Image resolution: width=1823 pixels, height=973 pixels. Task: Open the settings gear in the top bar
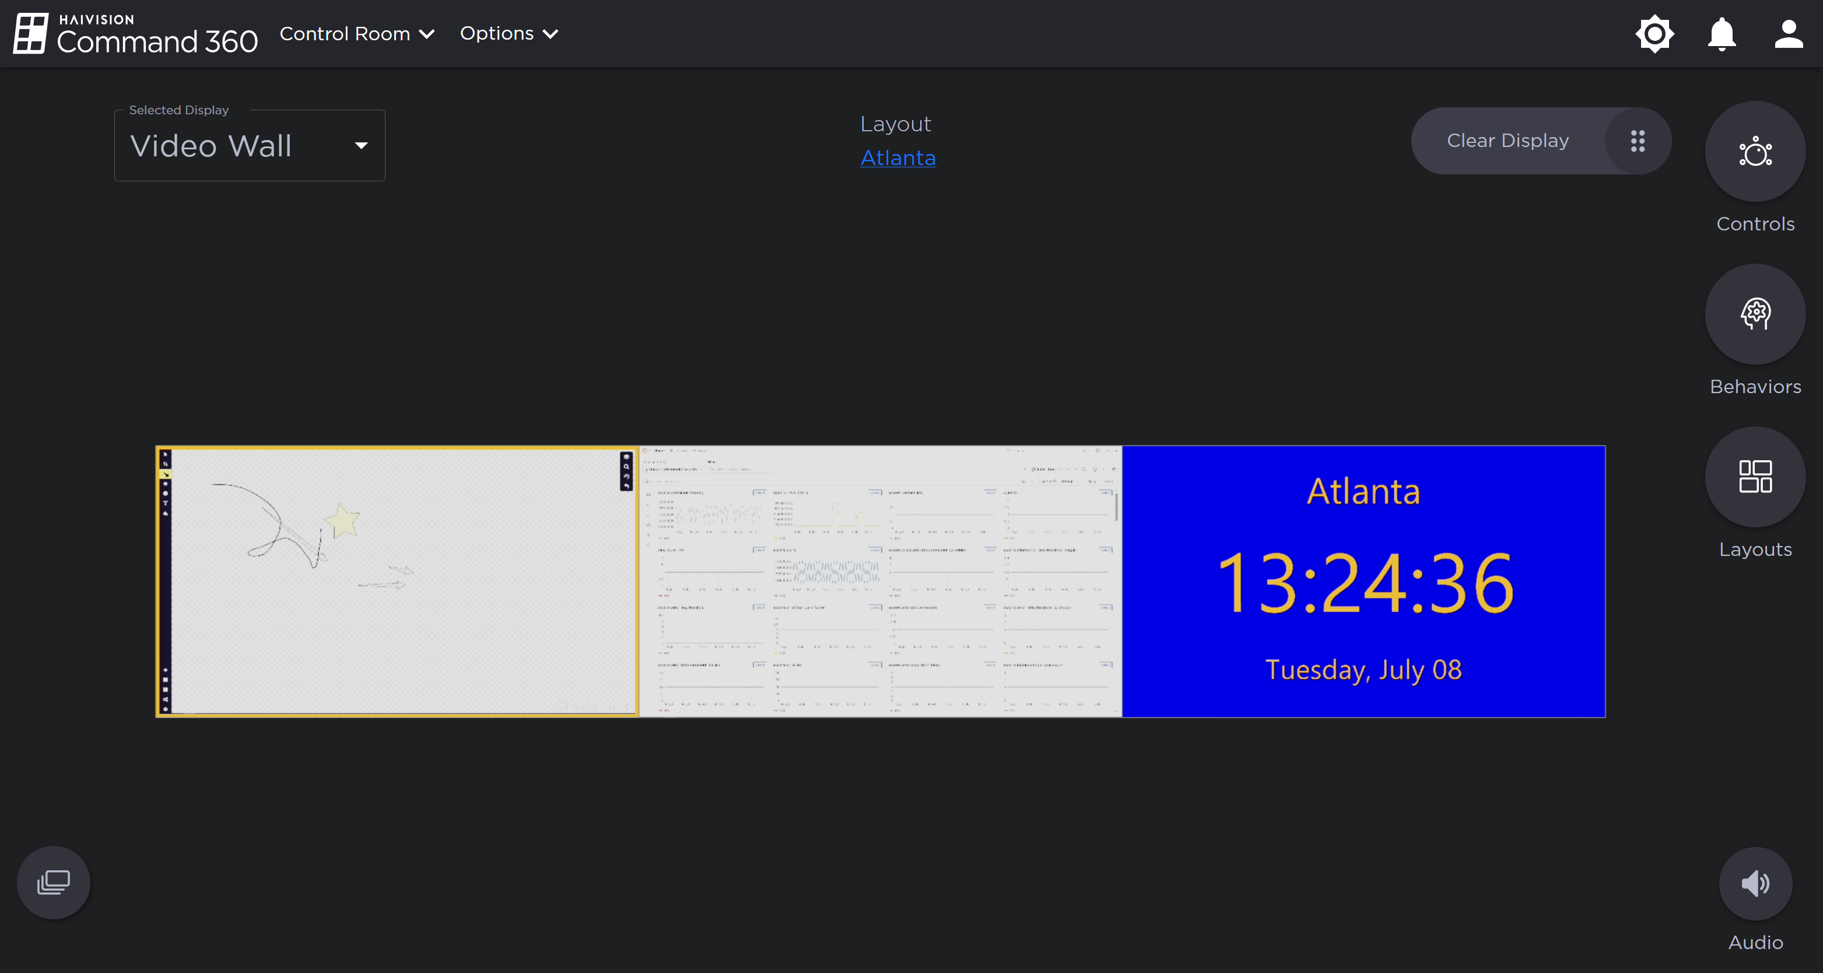pos(1654,33)
